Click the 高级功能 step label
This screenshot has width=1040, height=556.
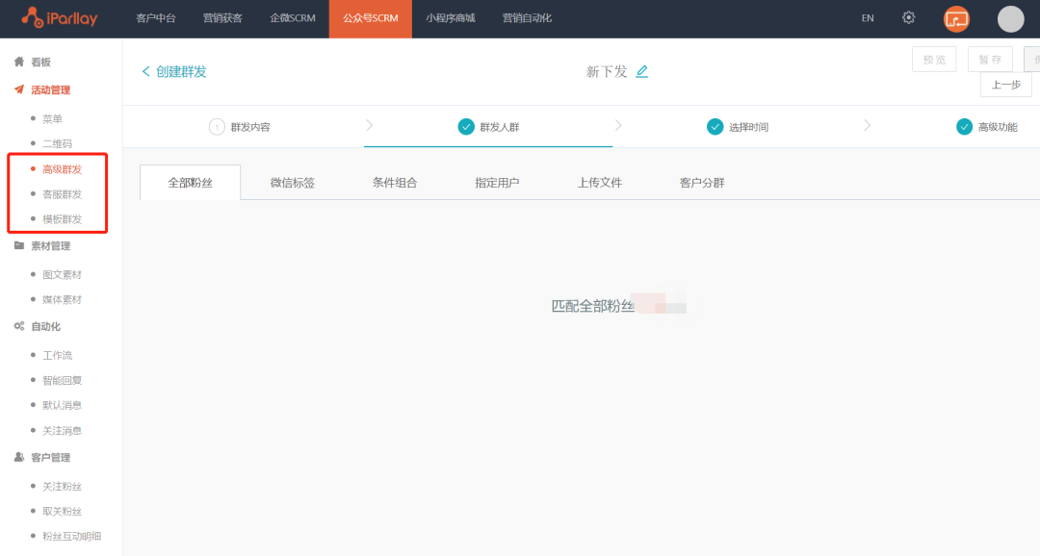coord(998,127)
